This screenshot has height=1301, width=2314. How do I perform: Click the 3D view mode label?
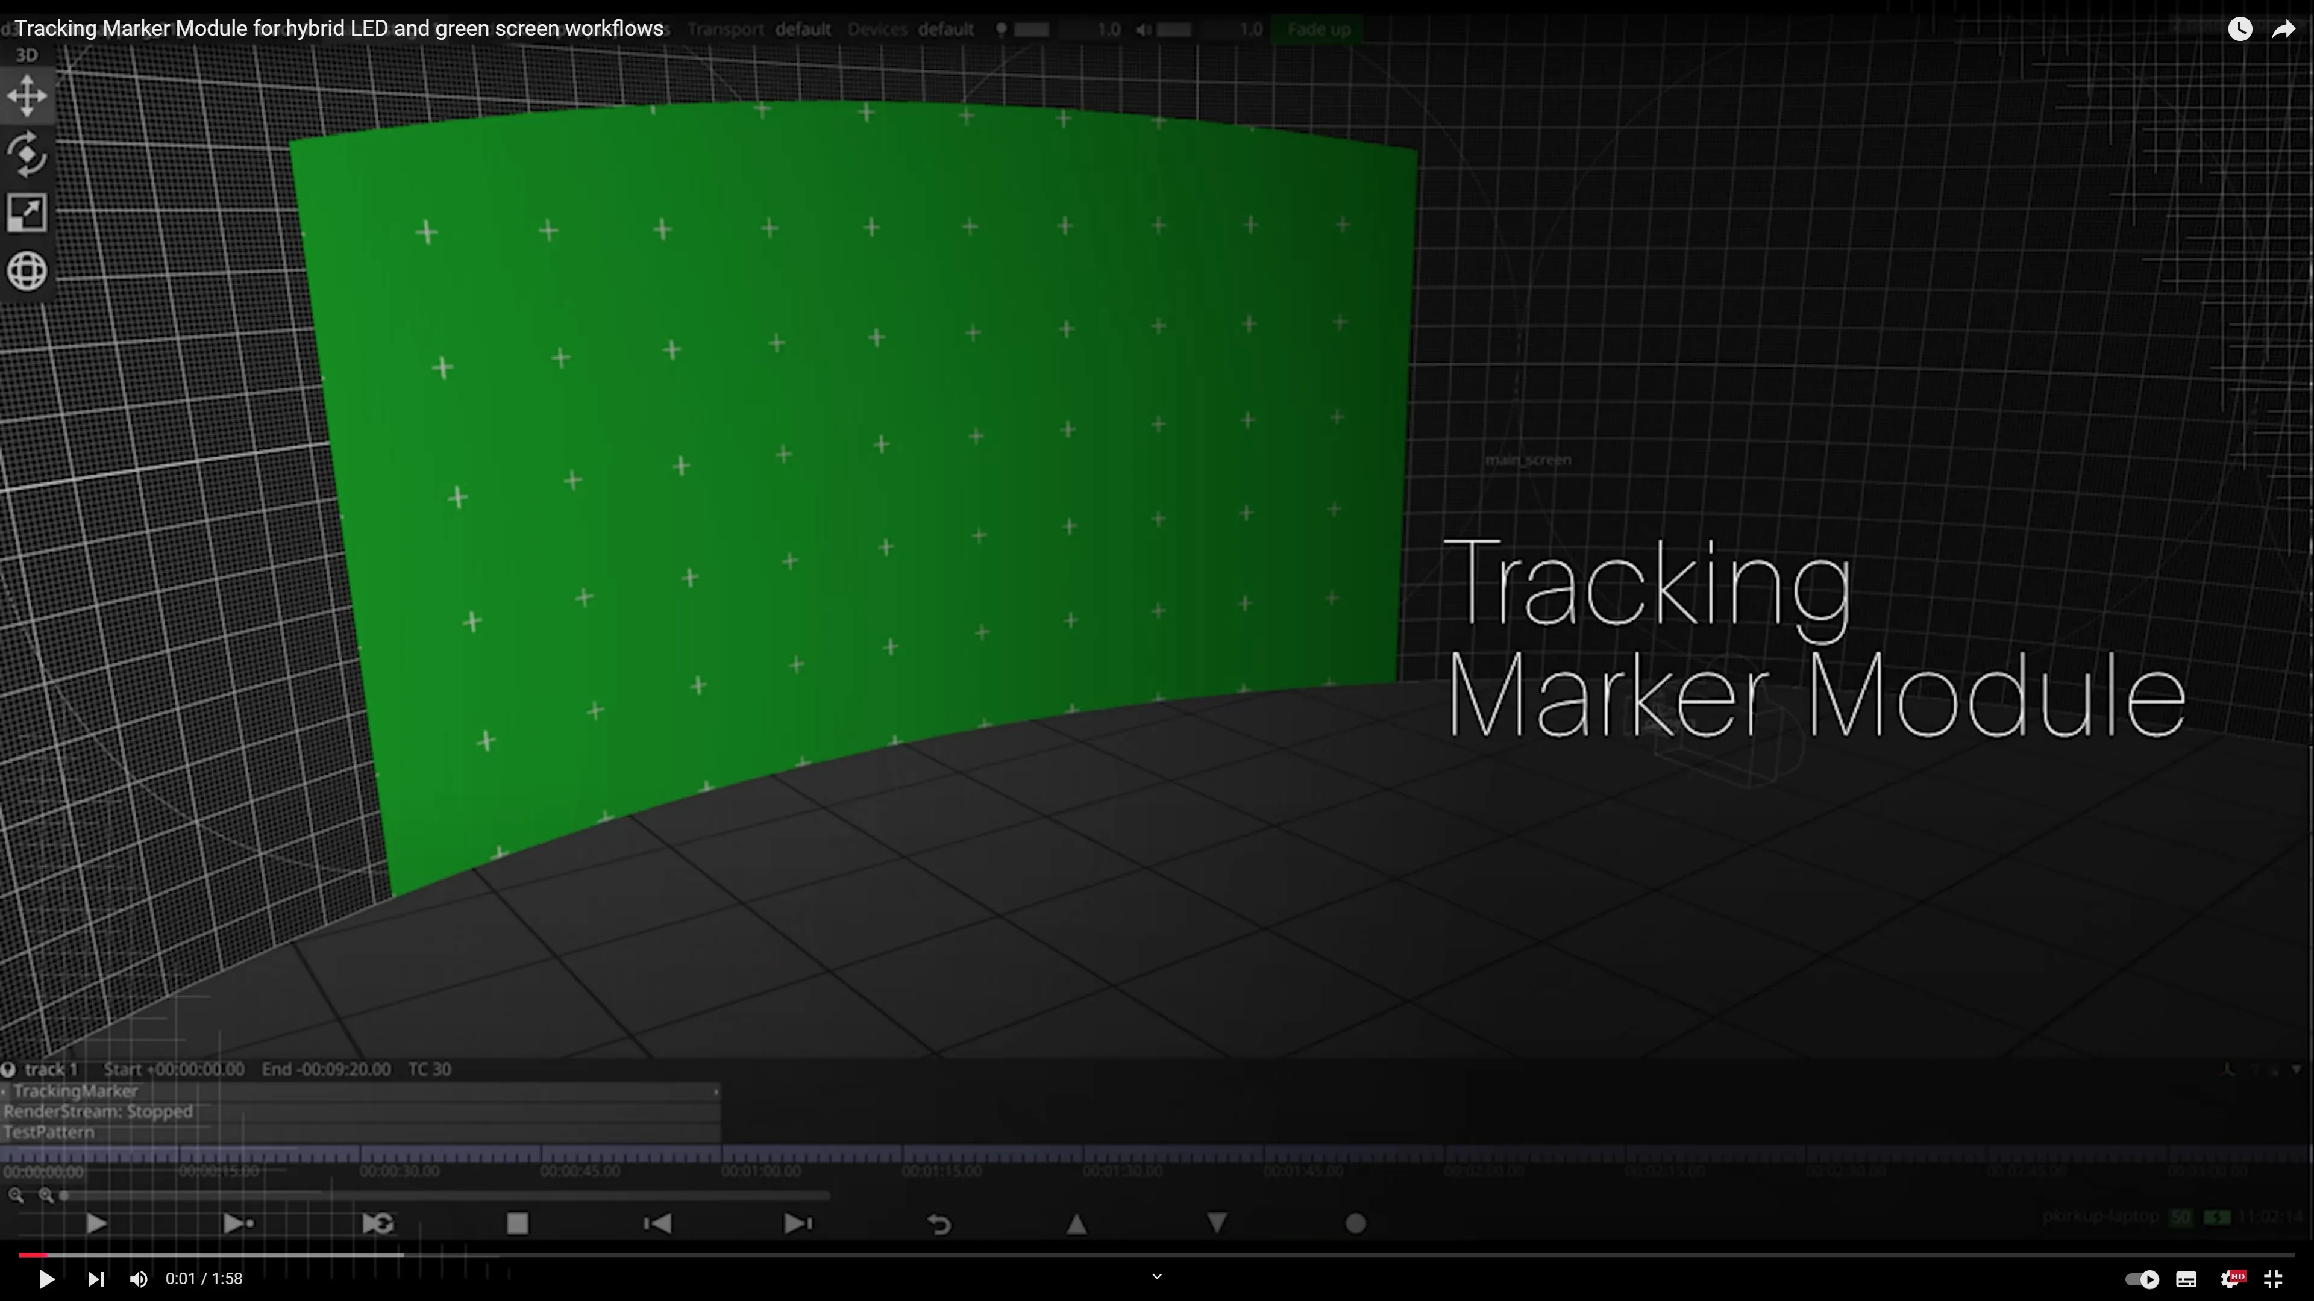pyautogui.click(x=27, y=54)
